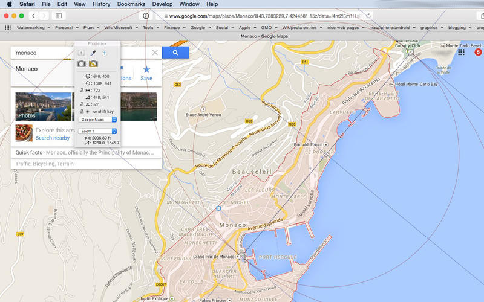This screenshot has height=302, width=484.
Task: Click the Jardin Exotique map marker
Action: [x=172, y=298]
